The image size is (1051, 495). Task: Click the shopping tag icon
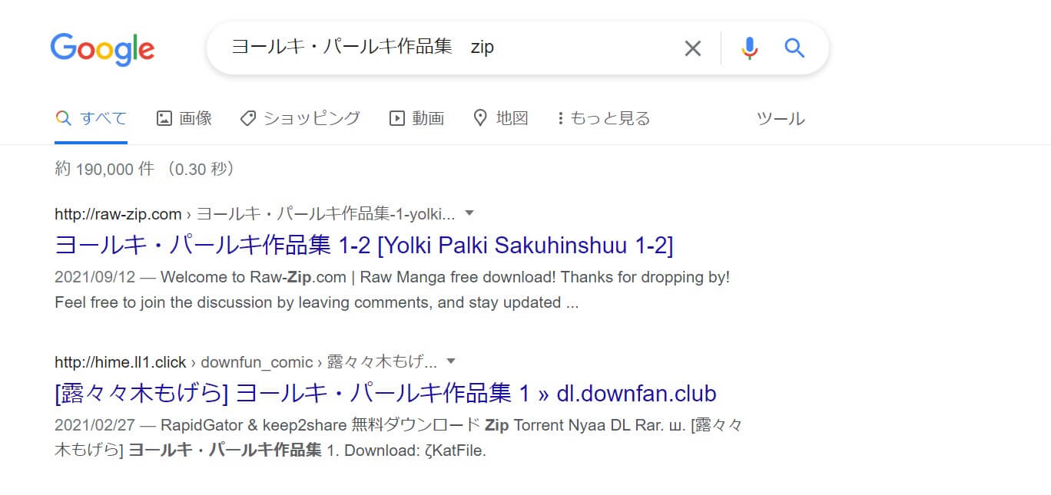[x=247, y=118]
